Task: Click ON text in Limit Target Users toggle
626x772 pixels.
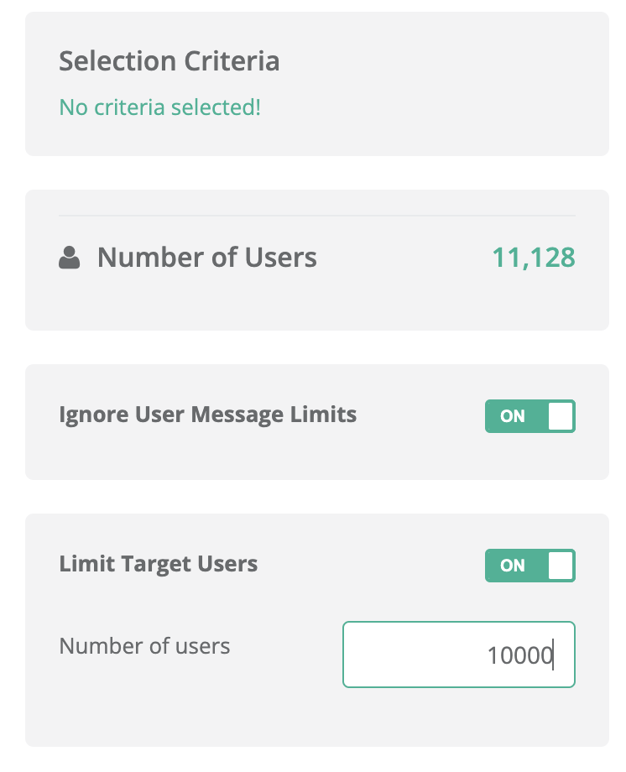Action: pos(513,566)
